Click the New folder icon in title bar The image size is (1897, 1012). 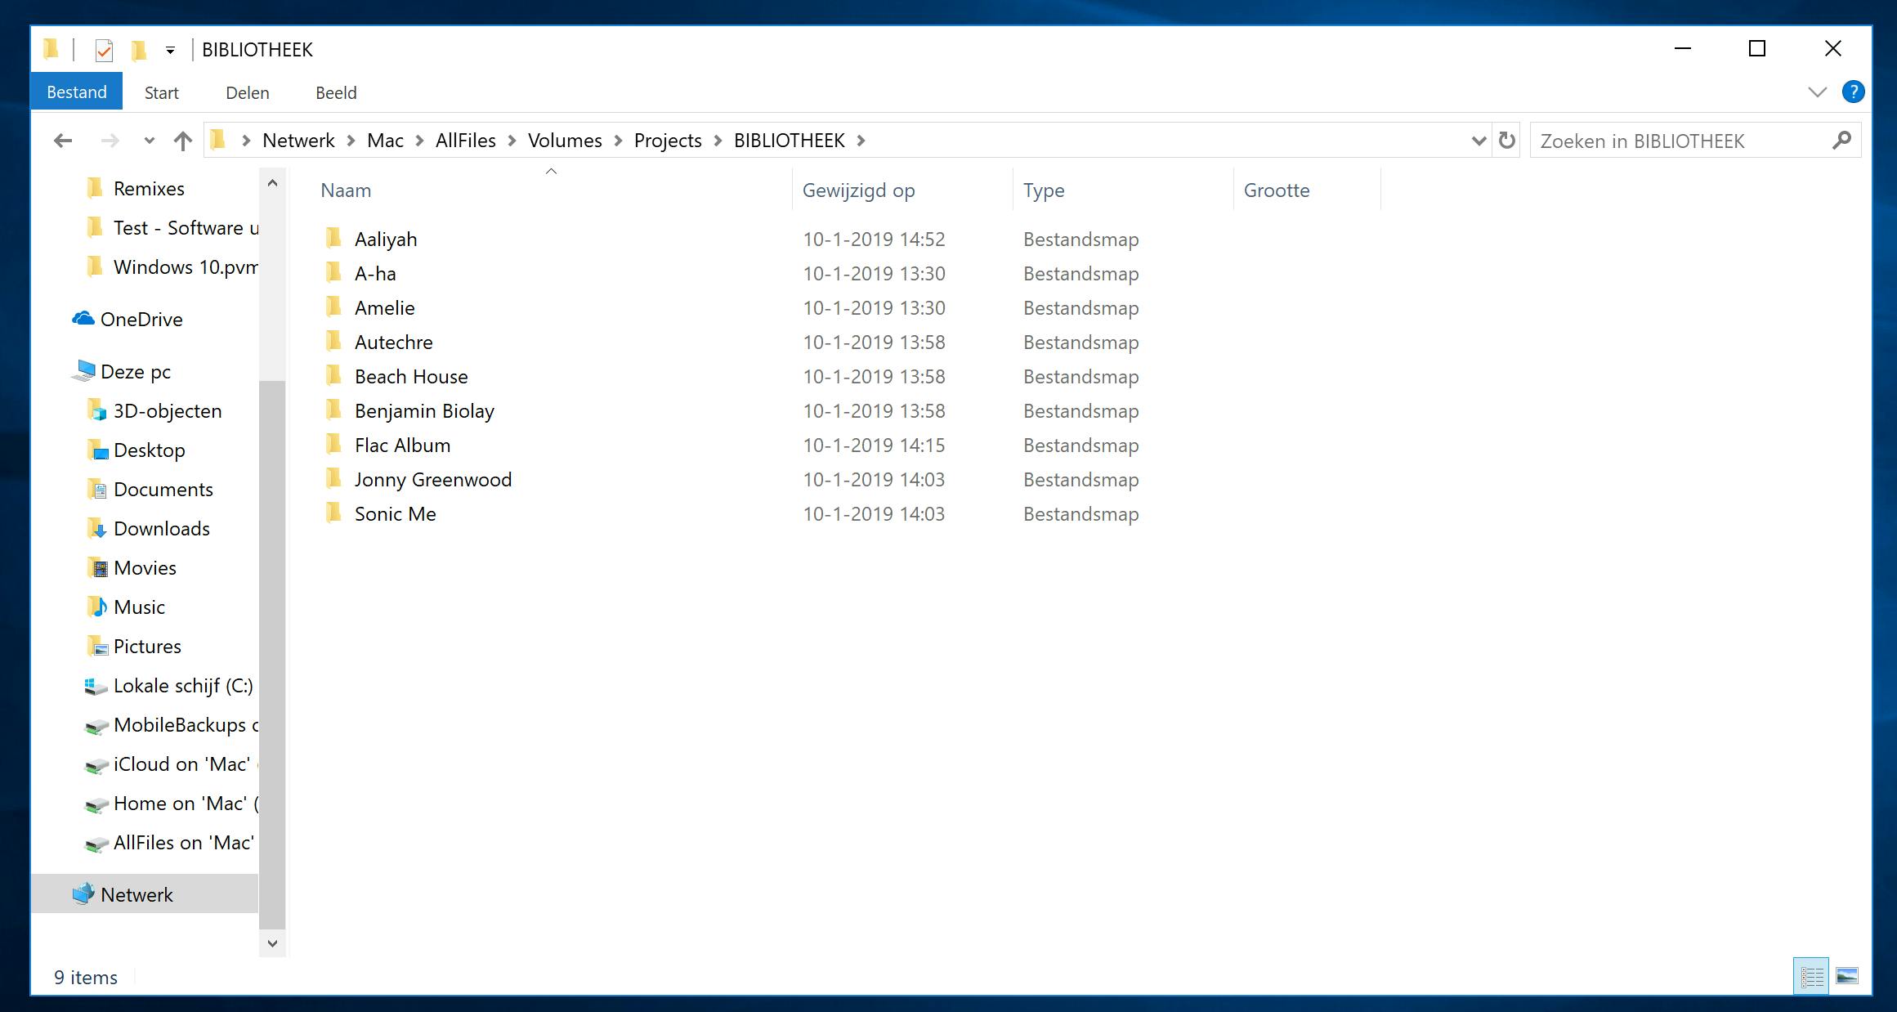coord(139,51)
